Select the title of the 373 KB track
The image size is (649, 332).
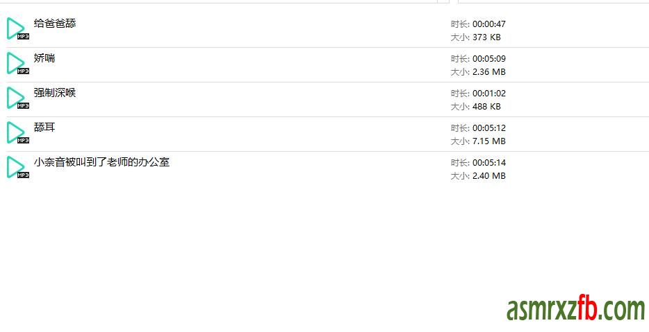pos(55,24)
